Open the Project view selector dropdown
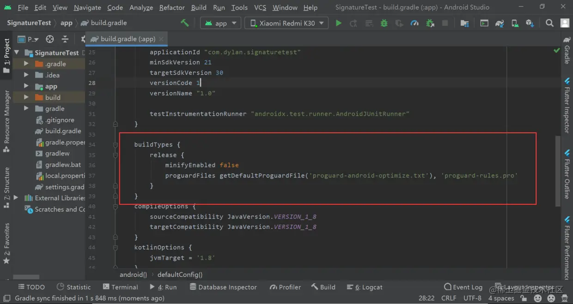The image size is (573, 304). pyautogui.click(x=29, y=39)
